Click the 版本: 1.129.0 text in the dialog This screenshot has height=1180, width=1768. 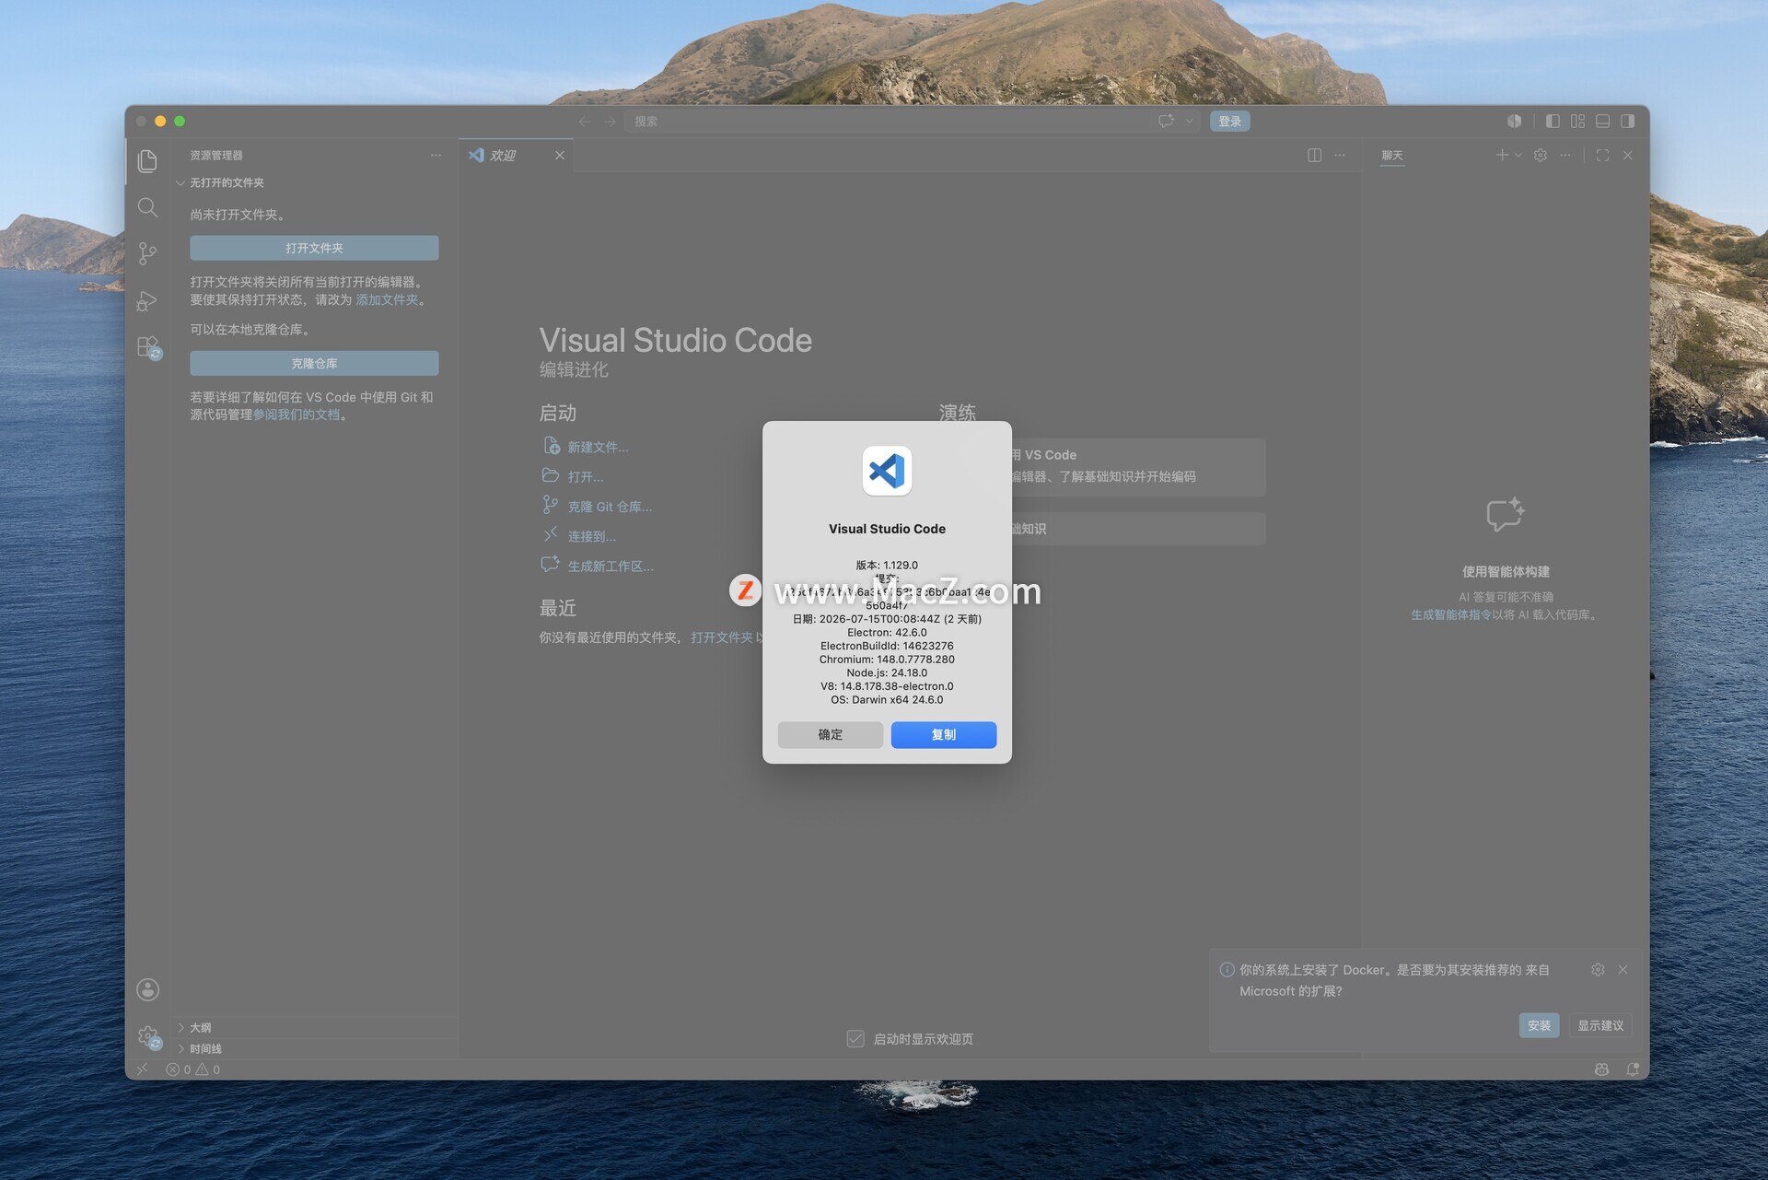point(887,566)
